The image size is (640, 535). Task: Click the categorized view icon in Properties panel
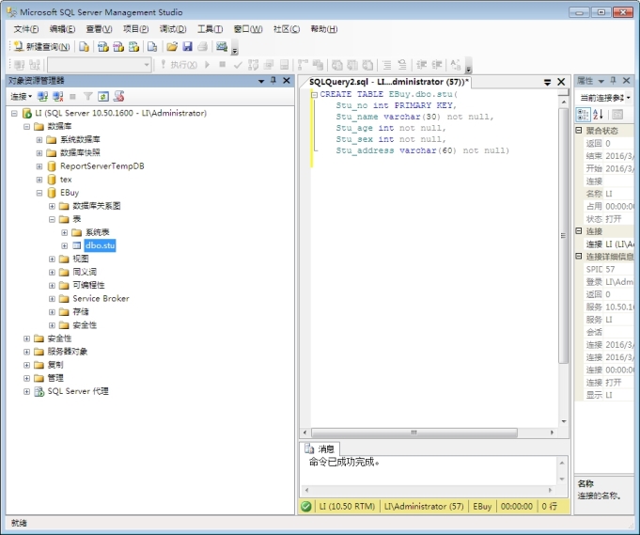(x=583, y=115)
